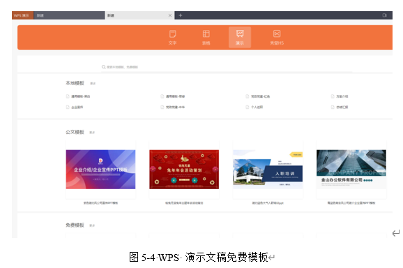
Task: Select the 演示 presentation type icon
Action: (240, 37)
